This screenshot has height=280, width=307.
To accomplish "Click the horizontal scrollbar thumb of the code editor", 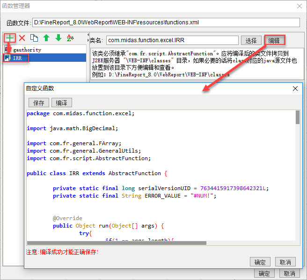I will [117, 243].
